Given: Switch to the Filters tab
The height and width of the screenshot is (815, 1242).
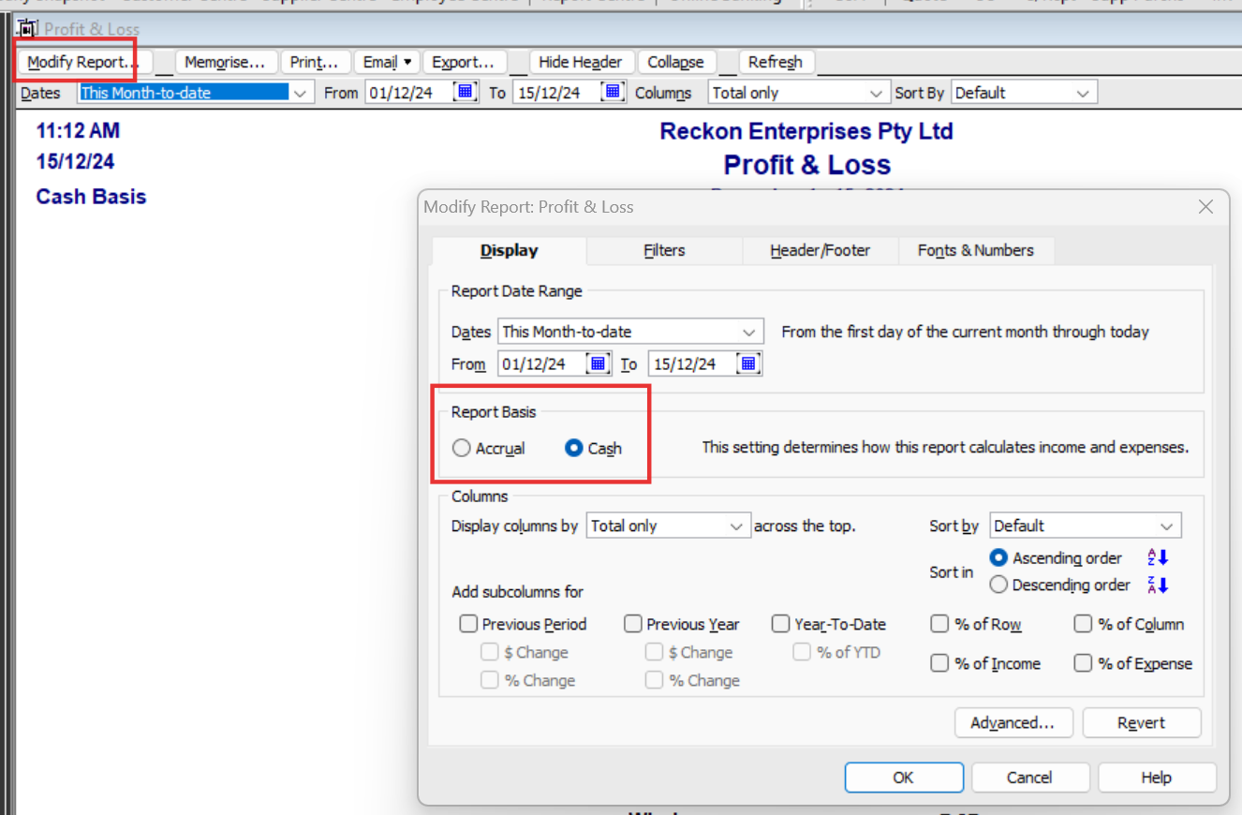Looking at the screenshot, I should pos(664,251).
